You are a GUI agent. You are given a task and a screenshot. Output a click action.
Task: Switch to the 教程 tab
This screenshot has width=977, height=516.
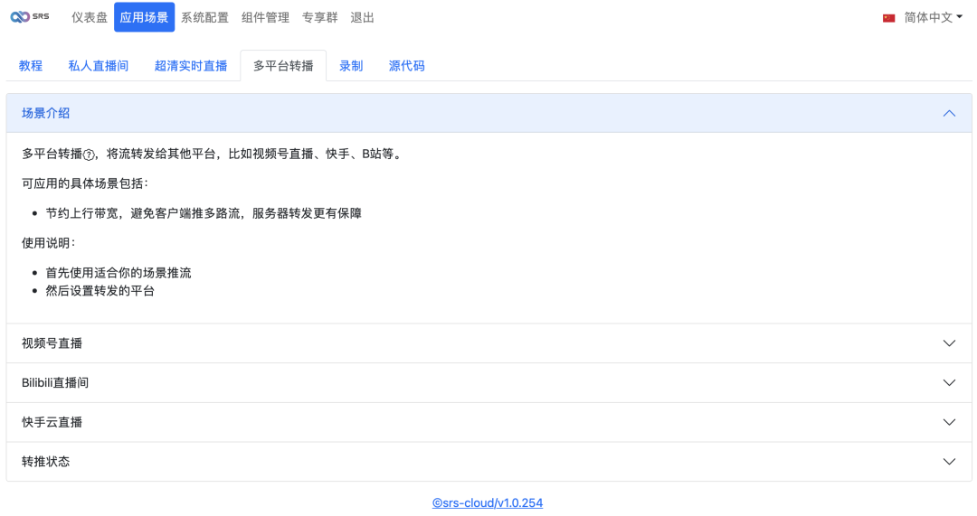click(x=31, y=66)
